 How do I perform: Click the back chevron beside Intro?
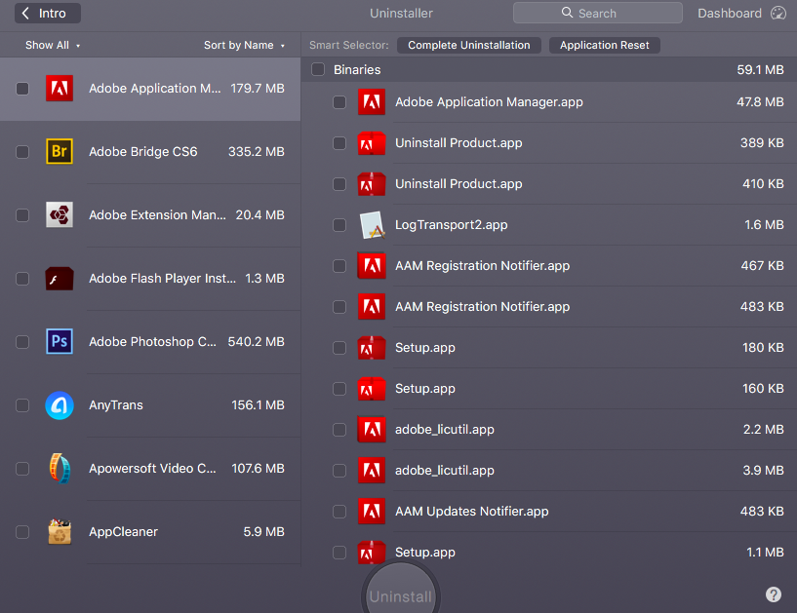[25, 14]
